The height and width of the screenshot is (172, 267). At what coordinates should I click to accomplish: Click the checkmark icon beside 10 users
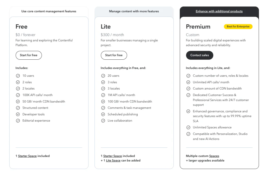pos(18,75)
